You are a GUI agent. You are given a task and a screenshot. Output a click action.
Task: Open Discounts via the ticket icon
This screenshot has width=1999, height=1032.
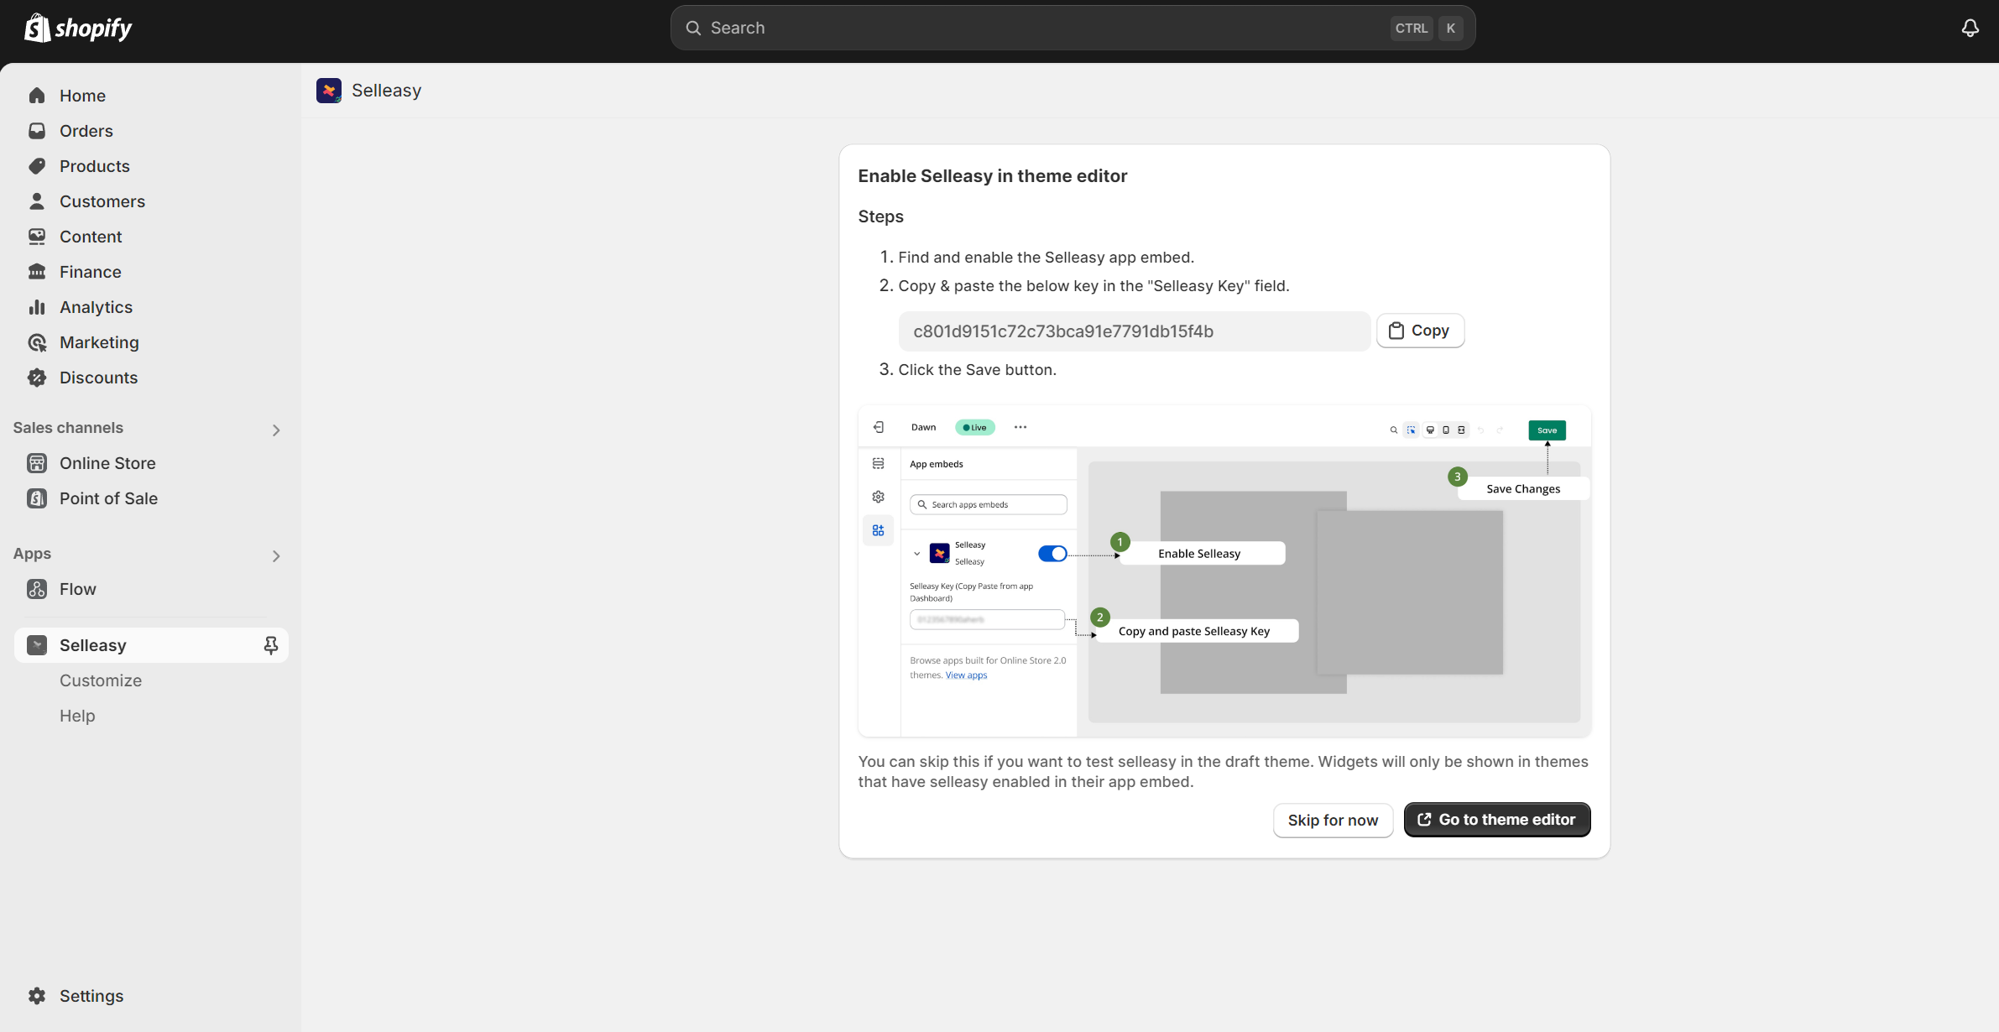click(x=38, y=378)
